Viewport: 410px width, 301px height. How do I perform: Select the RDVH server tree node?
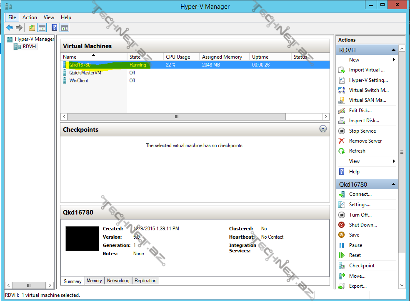[x=29, y=47]
